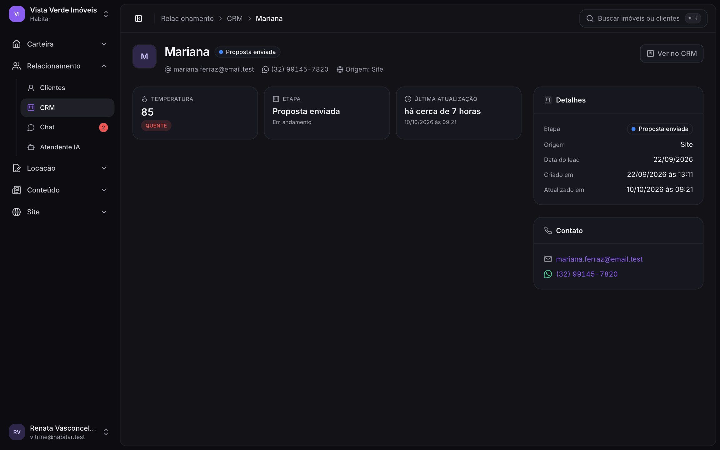This screenshot has width=720, height=450.
Task: Click the Proposta enviada badge next to Mariana
Action: tap(247, 52)
